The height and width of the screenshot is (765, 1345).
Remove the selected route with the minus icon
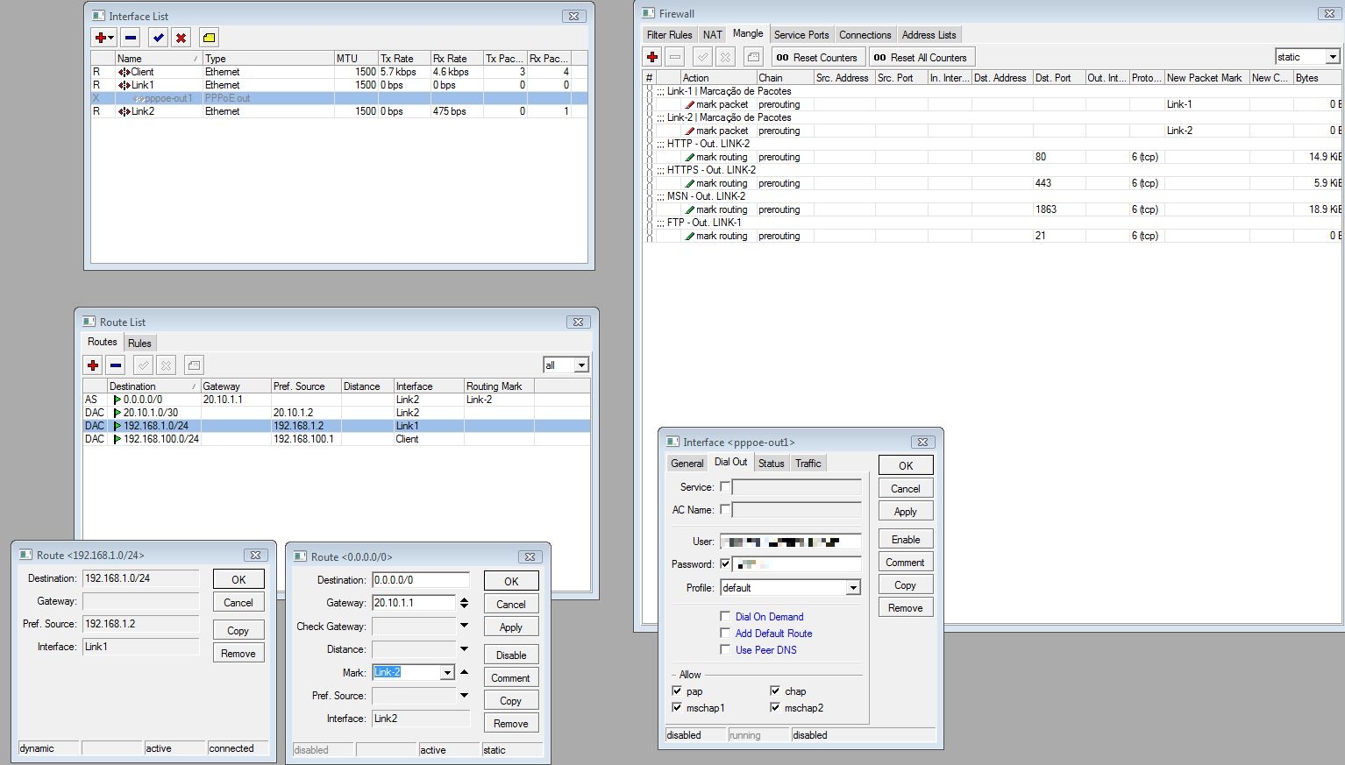click(116, 365)
